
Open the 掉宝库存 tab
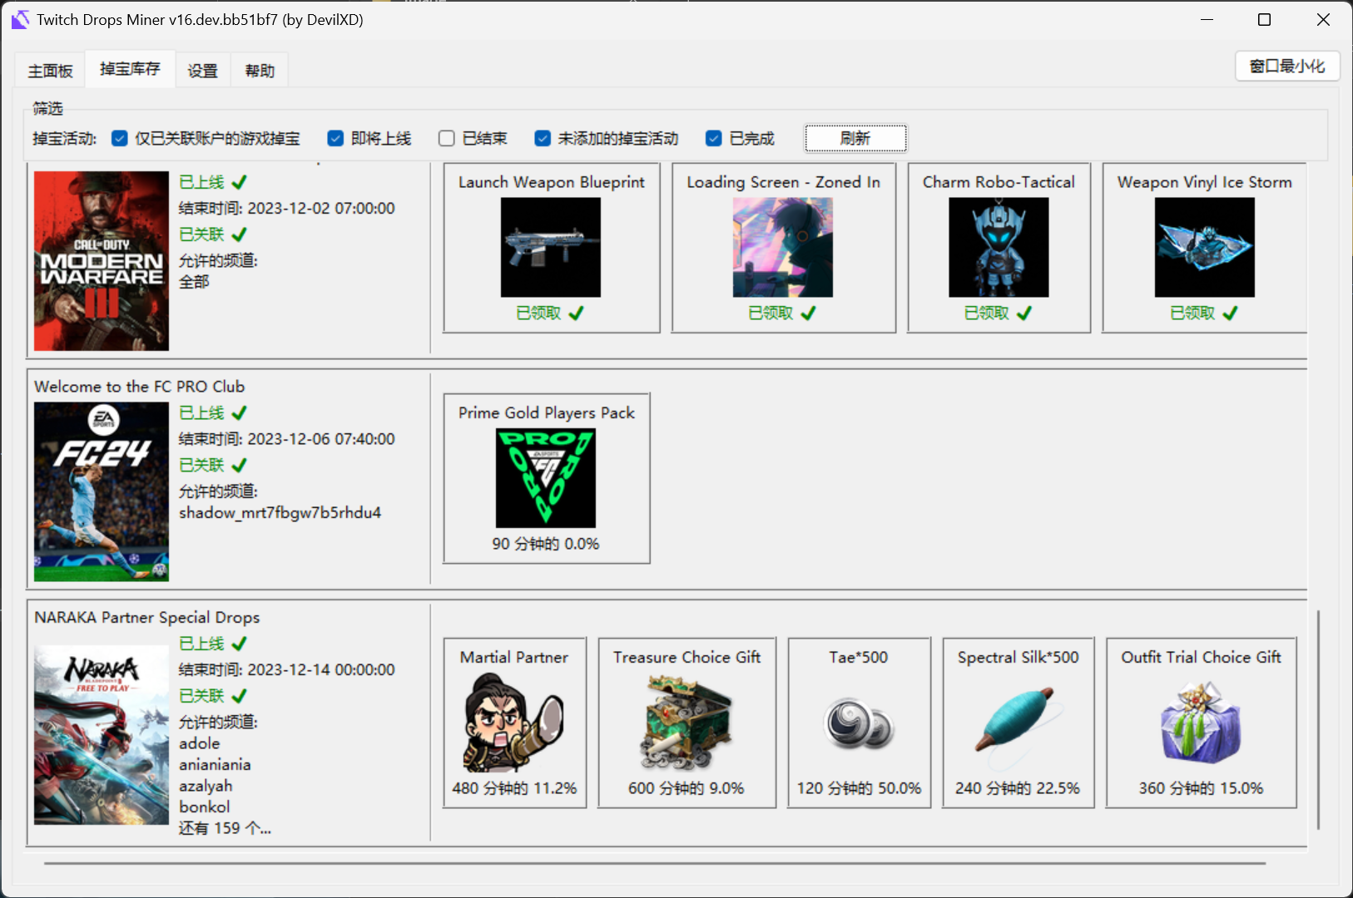tap(130, 69)
